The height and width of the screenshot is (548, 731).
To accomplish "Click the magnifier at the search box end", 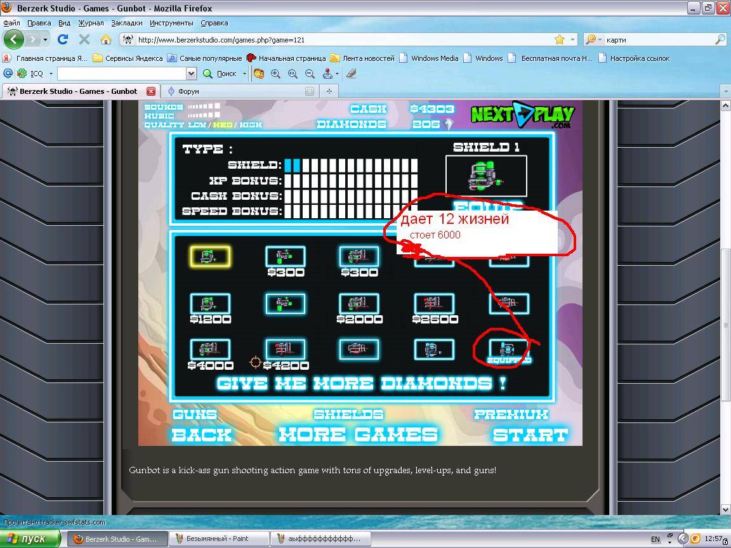I will click(720, 39).
